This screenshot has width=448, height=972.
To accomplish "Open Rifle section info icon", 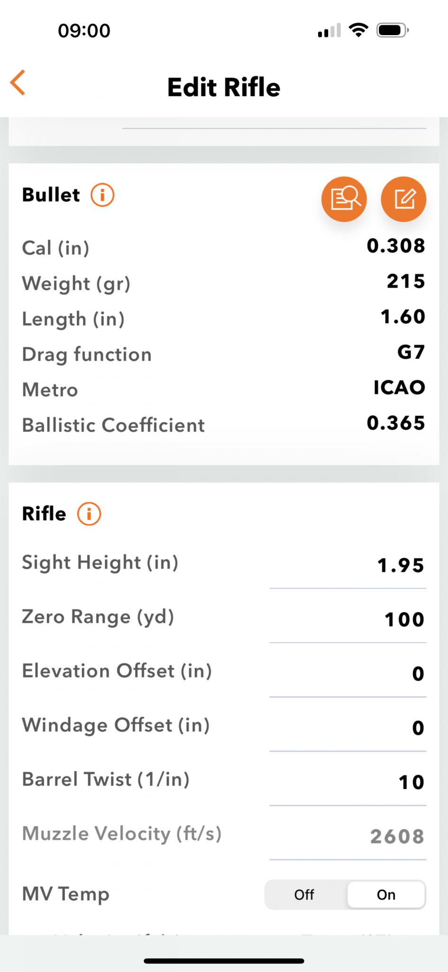I will (89, 514).
